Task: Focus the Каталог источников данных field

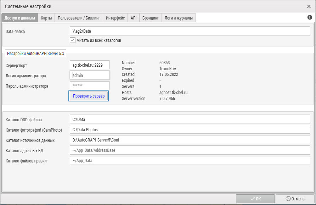Action: (190, 140)
